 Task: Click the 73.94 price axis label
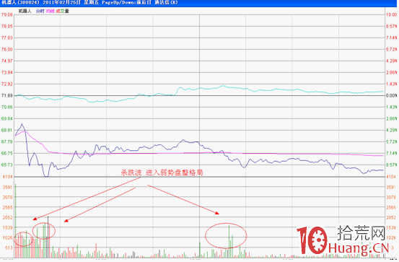pyautogui.click(x=7, y=73)
